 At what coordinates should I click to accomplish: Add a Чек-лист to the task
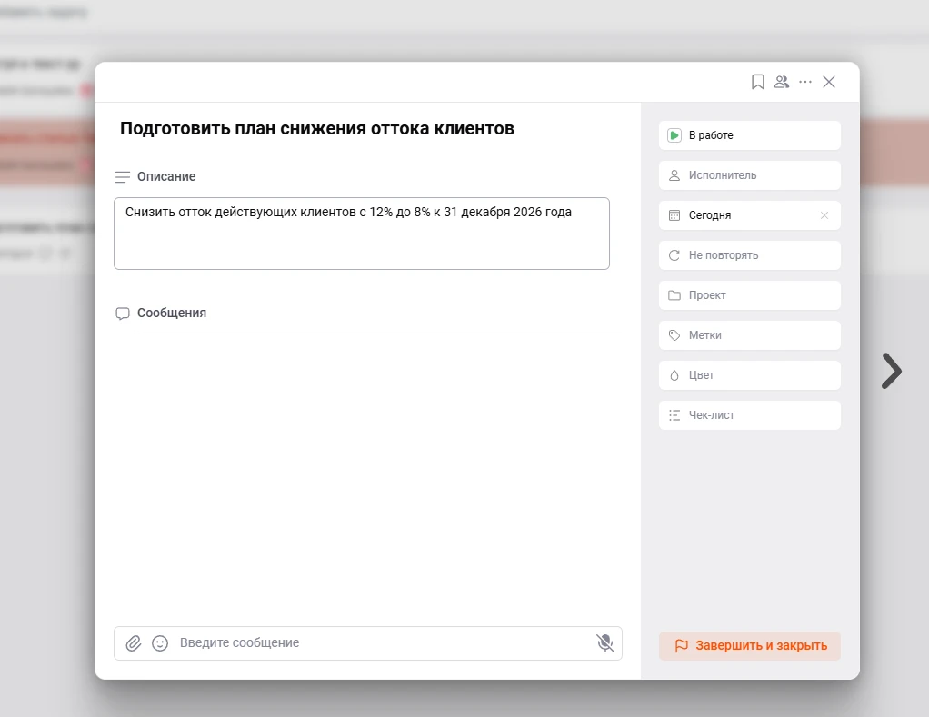[x=749, y=415]
